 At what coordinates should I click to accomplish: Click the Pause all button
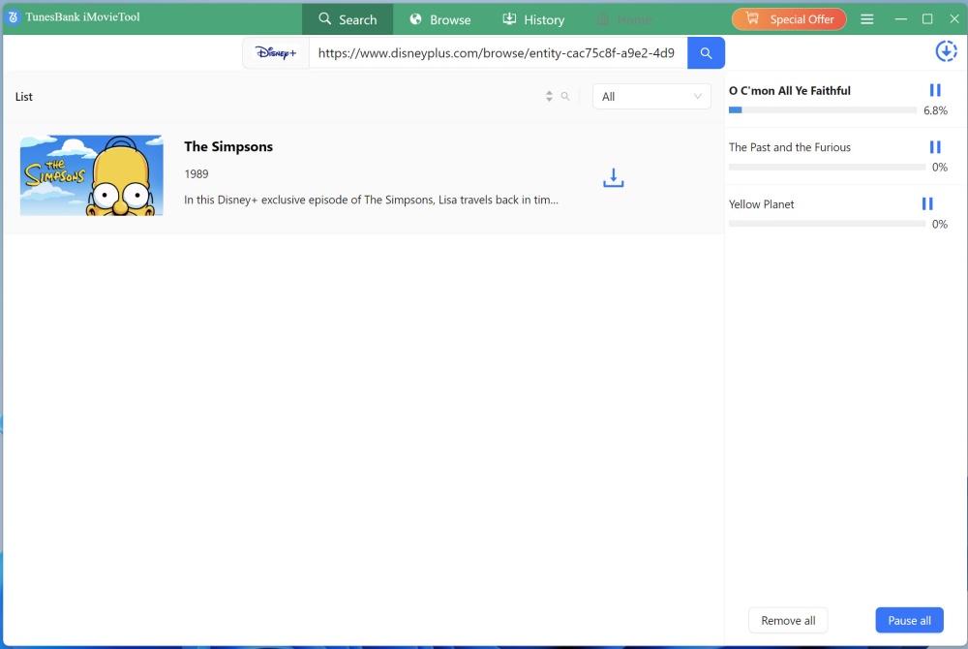[909, 620]
